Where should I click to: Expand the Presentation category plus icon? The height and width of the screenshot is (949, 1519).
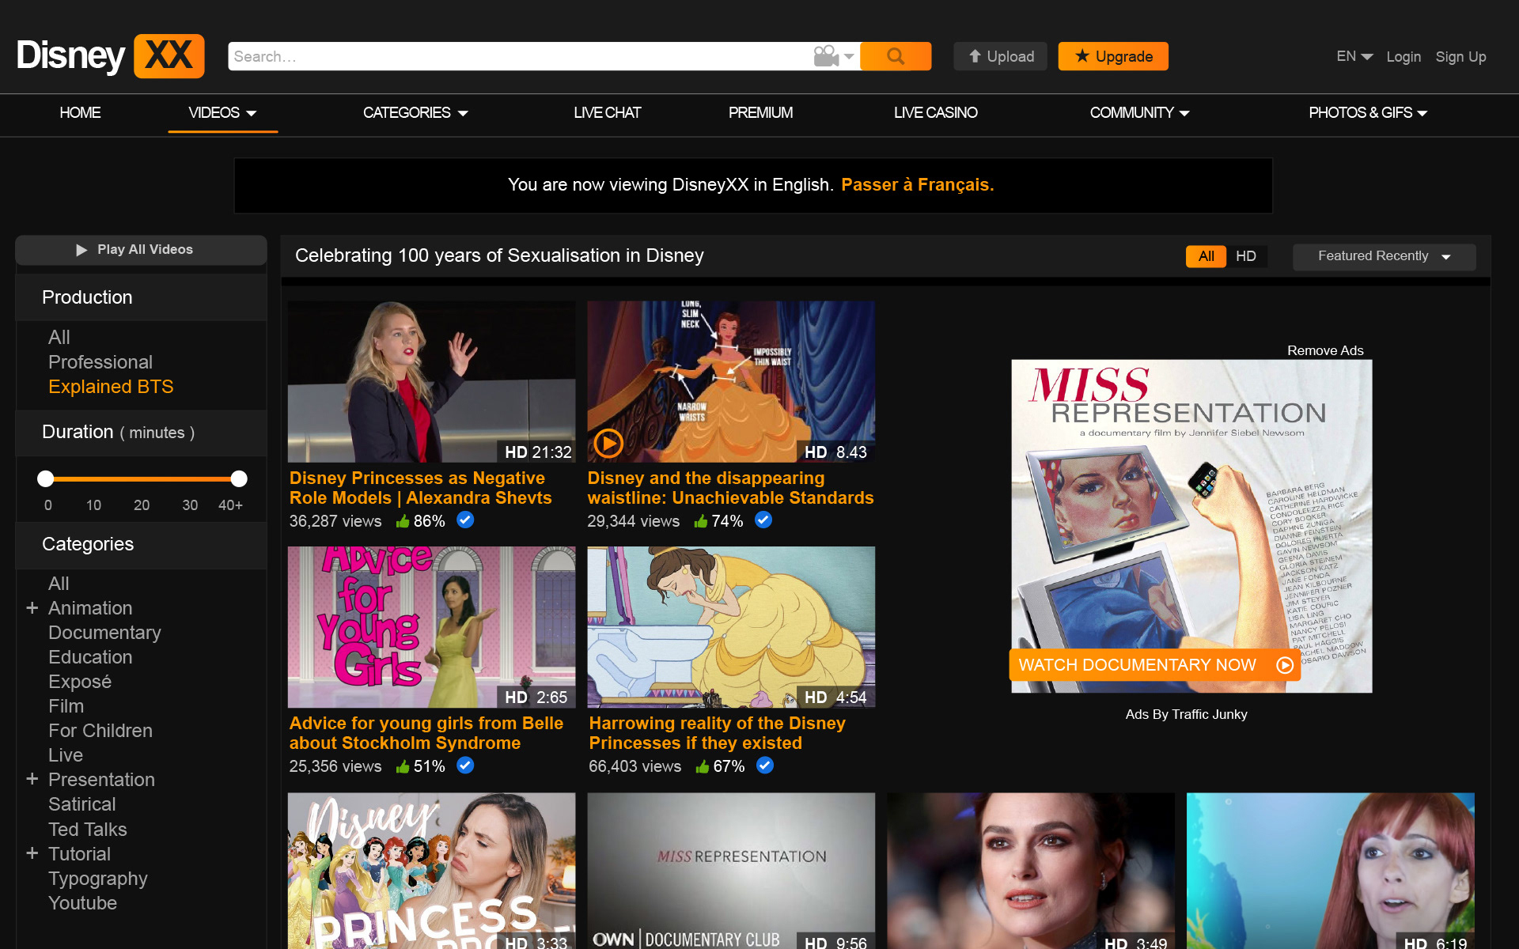32,779
